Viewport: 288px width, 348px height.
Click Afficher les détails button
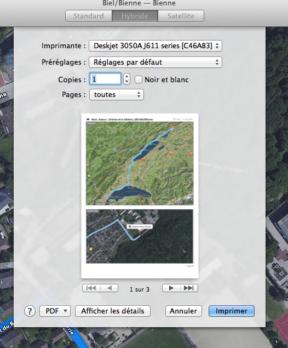click(x=113, y=311)
